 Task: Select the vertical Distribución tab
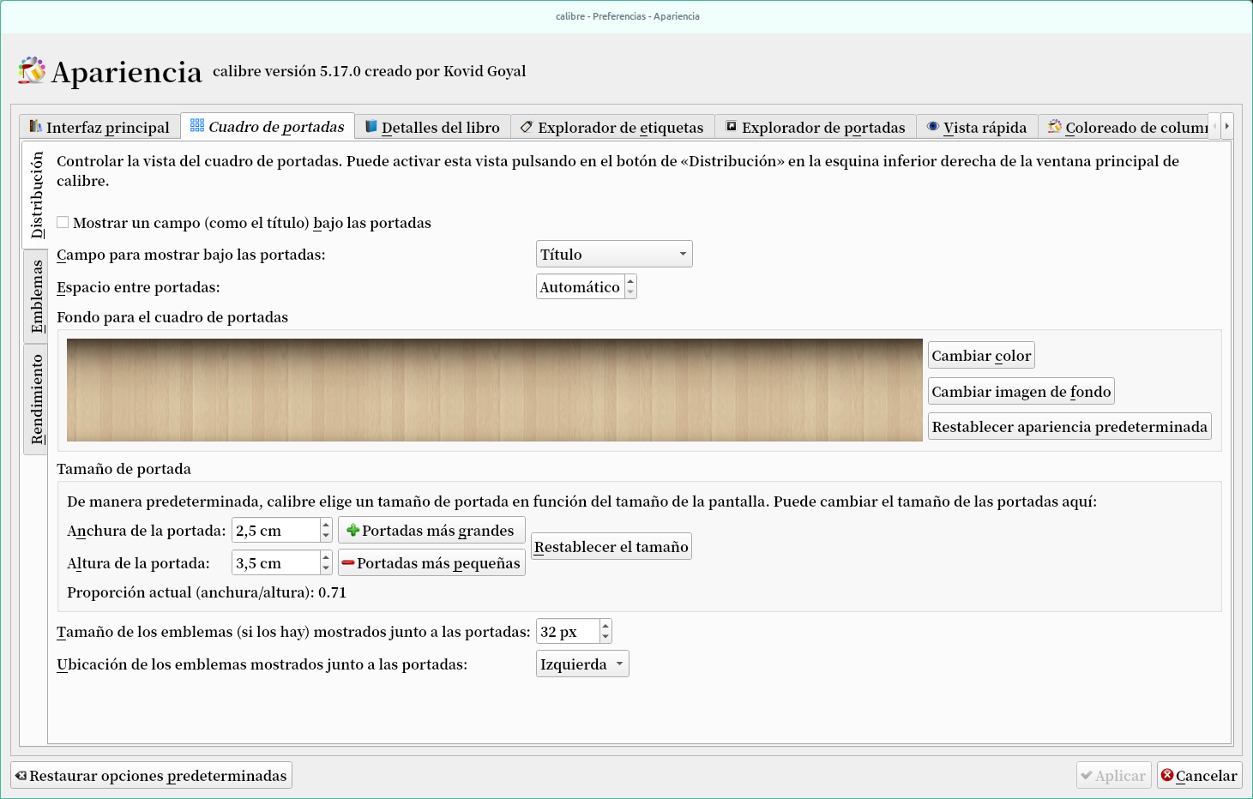pyautogui.click(x=35, y=195)
